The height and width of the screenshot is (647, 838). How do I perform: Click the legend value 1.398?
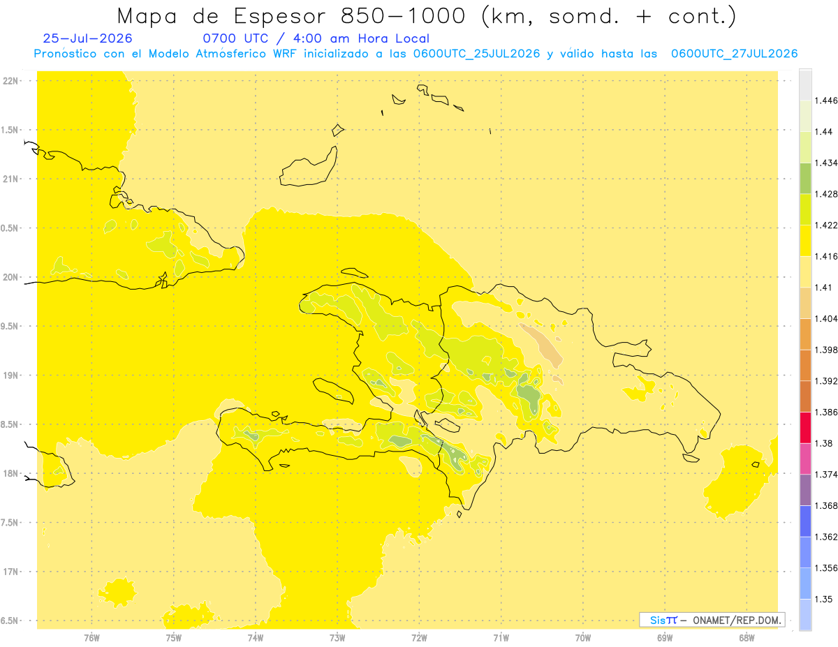pyautogui.click(x=826, y=350)
